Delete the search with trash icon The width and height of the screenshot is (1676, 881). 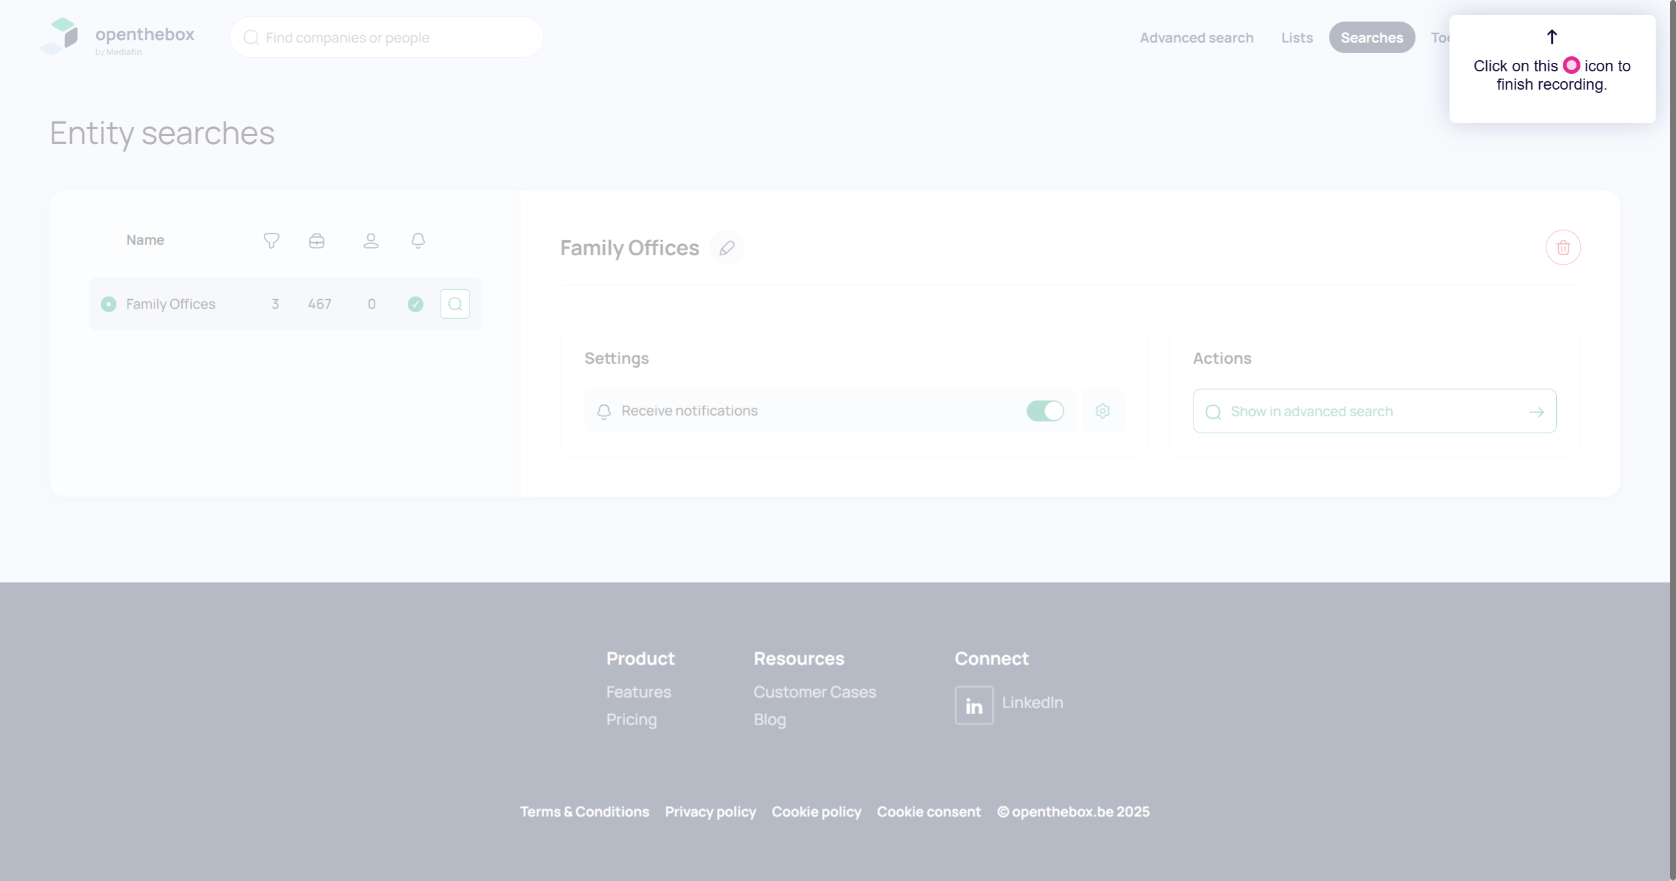(1563, 247)
